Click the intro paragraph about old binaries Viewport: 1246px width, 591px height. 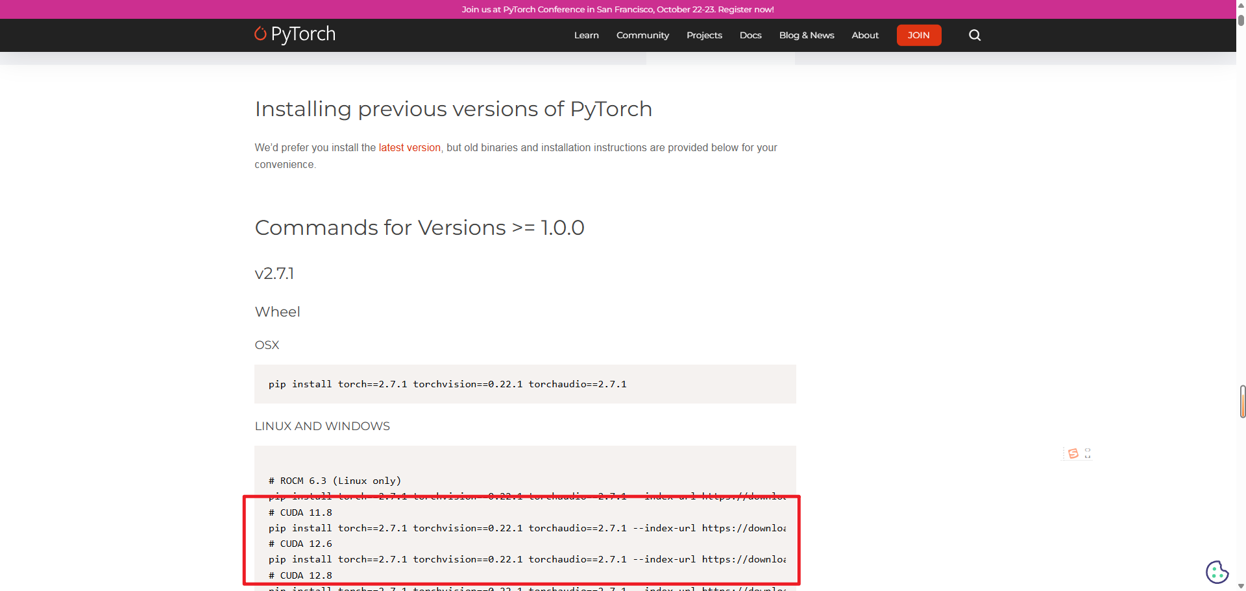coord(516,156)
